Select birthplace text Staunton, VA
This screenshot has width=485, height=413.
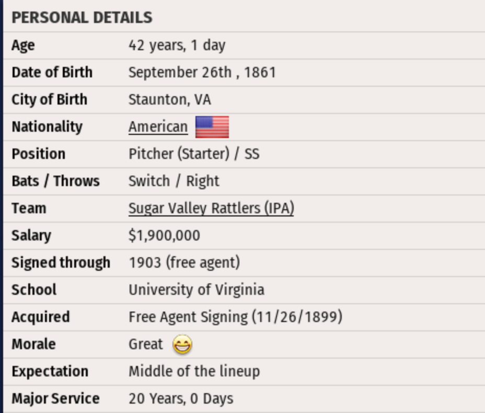[170, 99]
